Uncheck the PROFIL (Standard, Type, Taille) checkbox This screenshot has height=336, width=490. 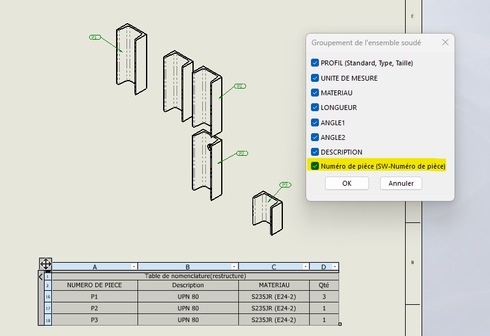click(x=315, y=63)
